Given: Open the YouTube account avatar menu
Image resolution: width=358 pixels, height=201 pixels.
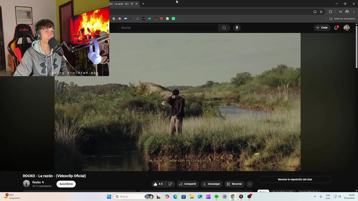Looking at the screenshot, I should [x=347, y=28].
